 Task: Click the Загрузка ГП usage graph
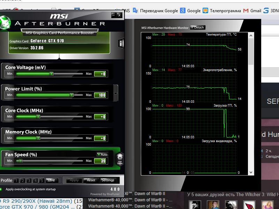click(195, 123)
